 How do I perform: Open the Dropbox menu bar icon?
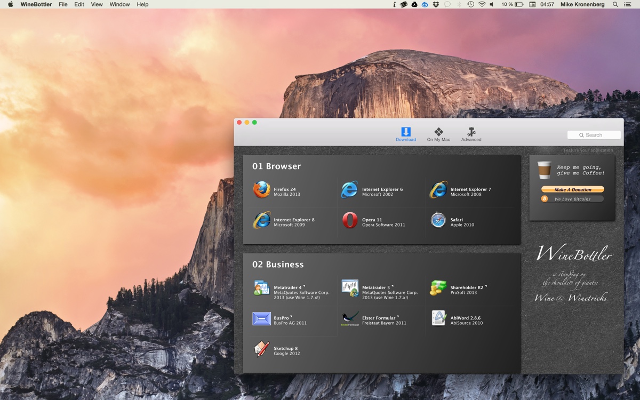pyautogui.click(x=436, y=4)
